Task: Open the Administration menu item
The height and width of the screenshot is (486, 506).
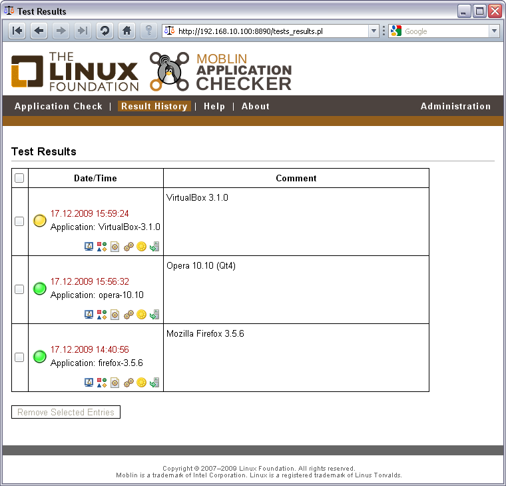Action: click(x=455, y=106)
